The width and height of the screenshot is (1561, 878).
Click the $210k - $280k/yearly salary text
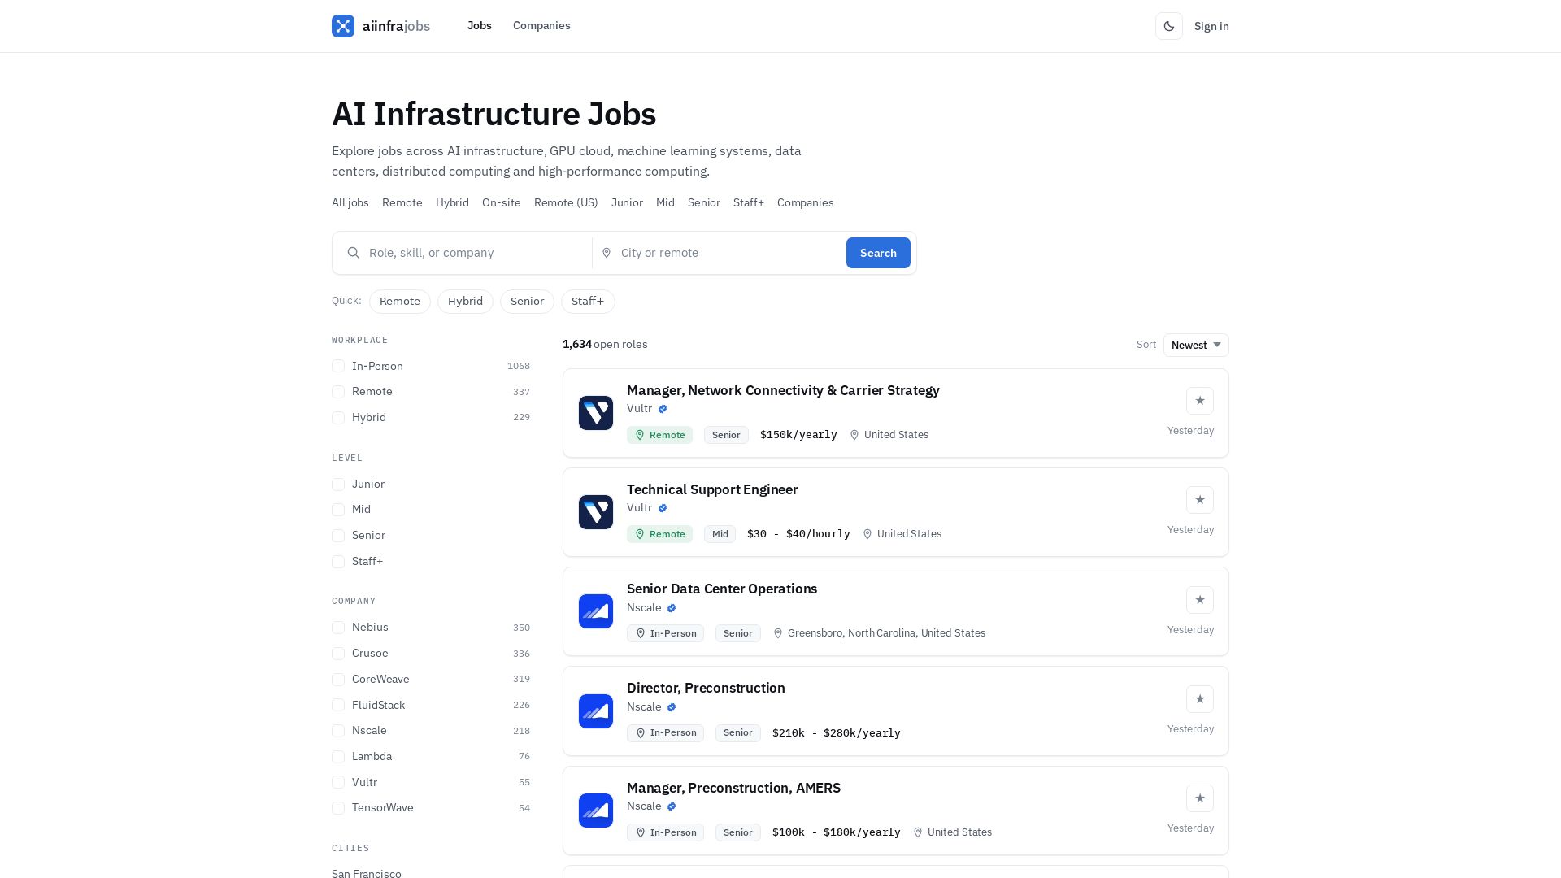point(836,733)
